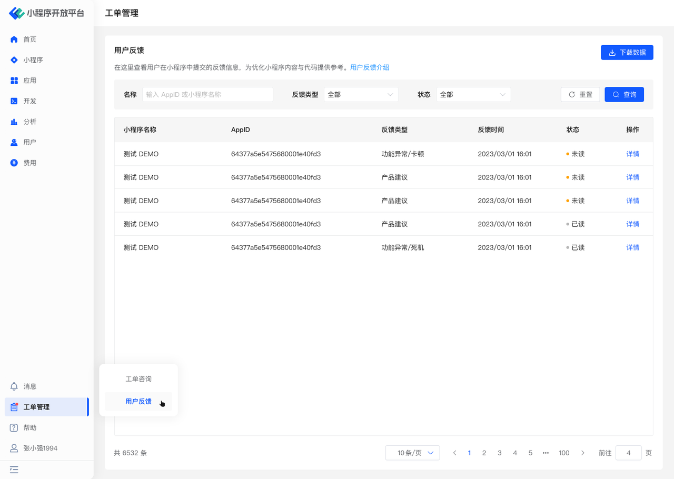Collapse sidebar with bottom menu icon

[14, 470]
